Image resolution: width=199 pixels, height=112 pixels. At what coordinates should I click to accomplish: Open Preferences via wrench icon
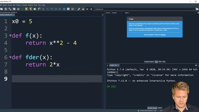pos(79,9)
